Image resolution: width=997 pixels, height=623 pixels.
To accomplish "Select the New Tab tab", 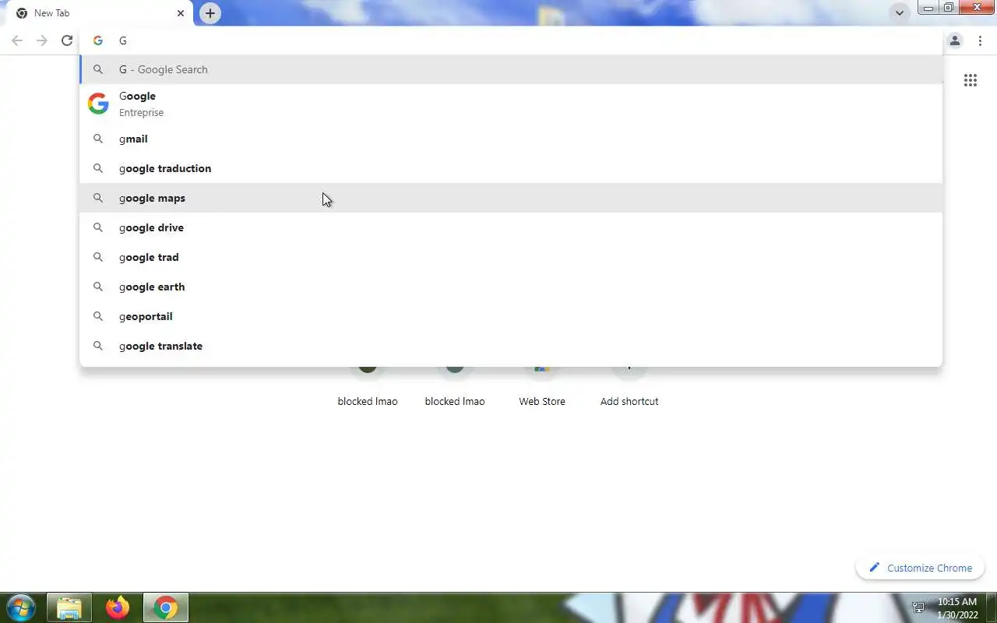I will point(97,13).
